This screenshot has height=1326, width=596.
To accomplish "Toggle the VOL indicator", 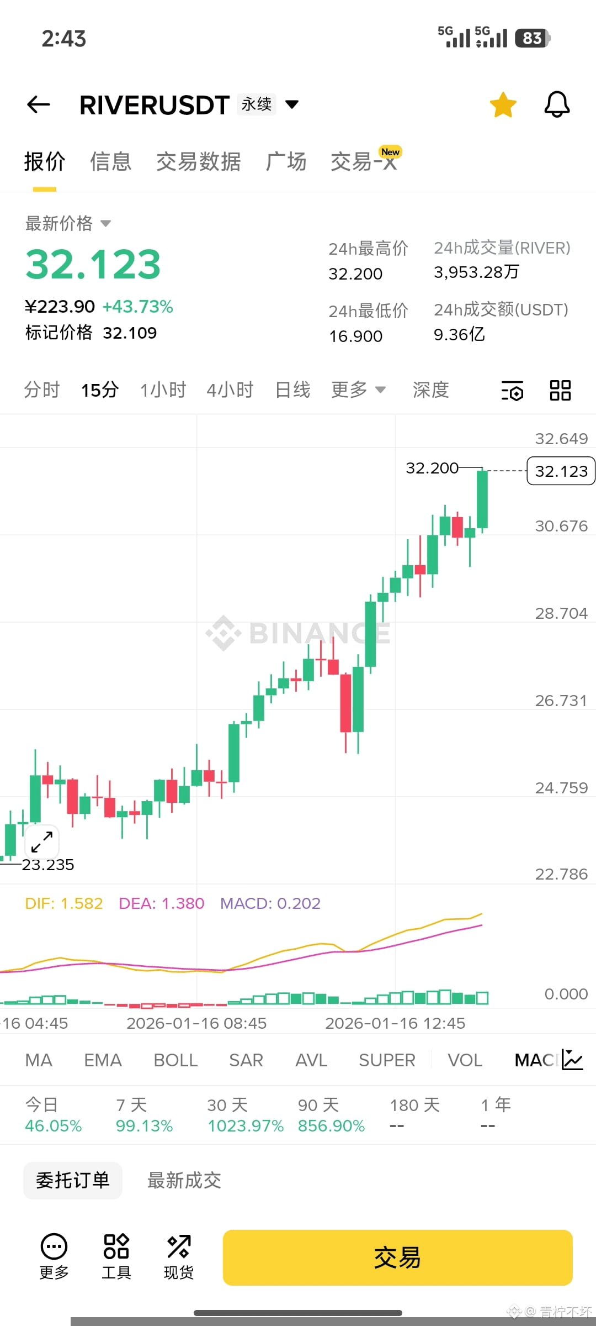I will click(x=465, y=1060).
